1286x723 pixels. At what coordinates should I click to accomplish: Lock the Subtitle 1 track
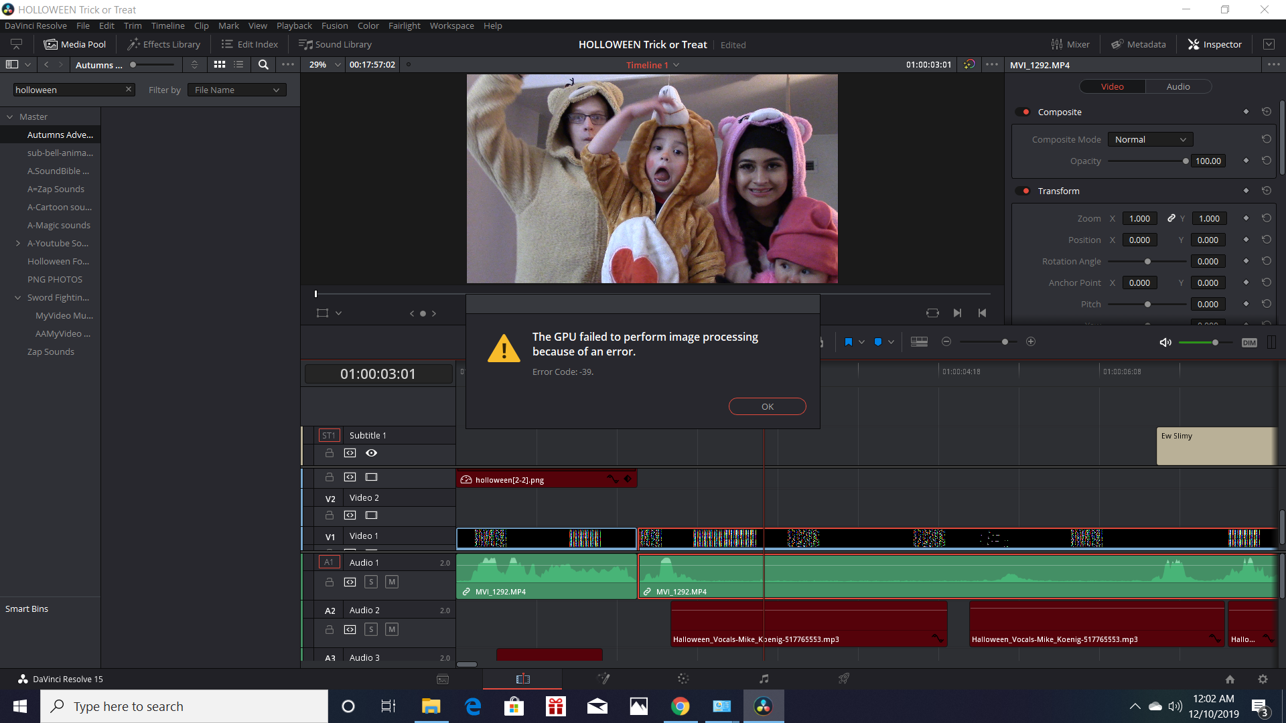pyautogui.click(x=330, y=453)
